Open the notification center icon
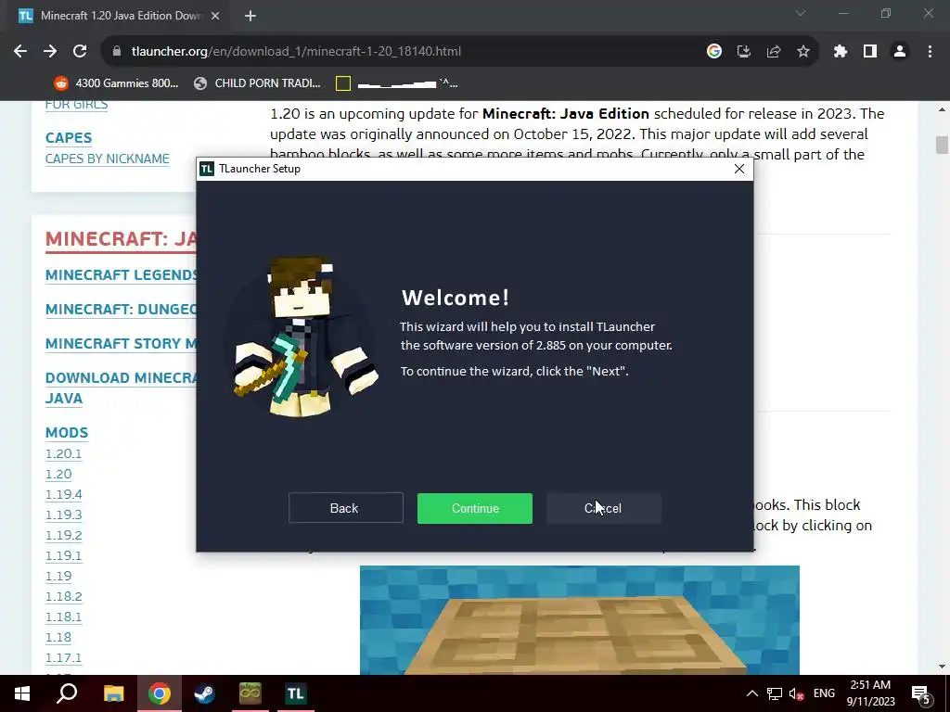 click(921, 694)
